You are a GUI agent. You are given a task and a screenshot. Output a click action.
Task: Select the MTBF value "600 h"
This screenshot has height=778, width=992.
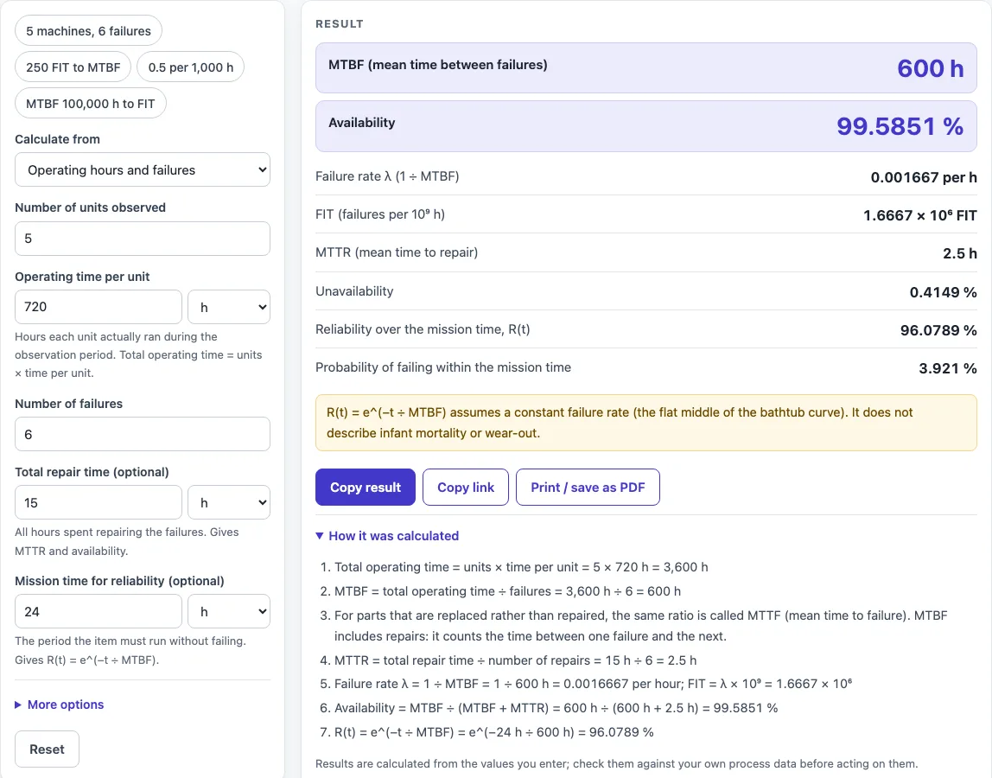tap(930, 68)
